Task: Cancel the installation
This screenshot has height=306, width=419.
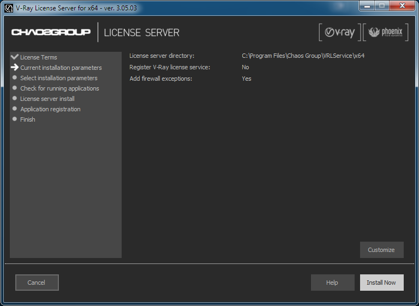Action: tap(37, 283)
